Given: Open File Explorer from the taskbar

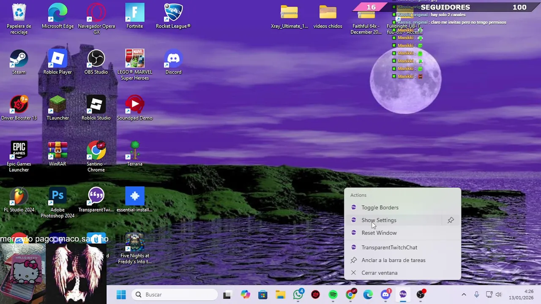Looking at the screenshot, I should point(281,295).
